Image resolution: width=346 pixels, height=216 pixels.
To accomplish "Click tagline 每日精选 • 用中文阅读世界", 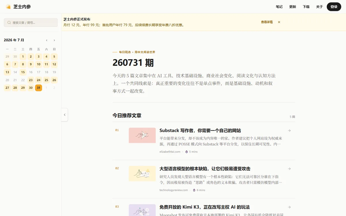I will coord(137,52).
